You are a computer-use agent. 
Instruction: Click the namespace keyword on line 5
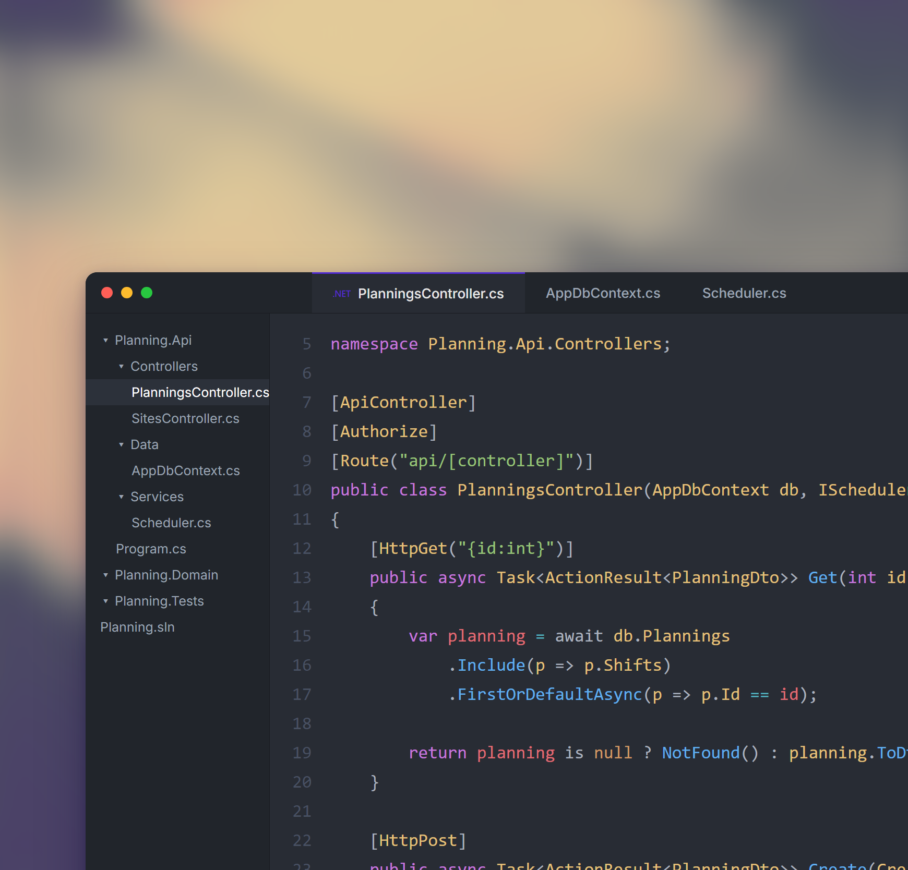374,344
